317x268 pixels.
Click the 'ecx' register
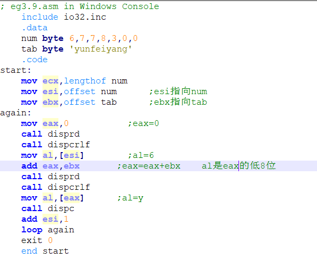click(50, 81)
